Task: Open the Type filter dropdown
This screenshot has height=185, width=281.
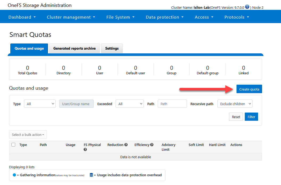Action: pos(39,104)
